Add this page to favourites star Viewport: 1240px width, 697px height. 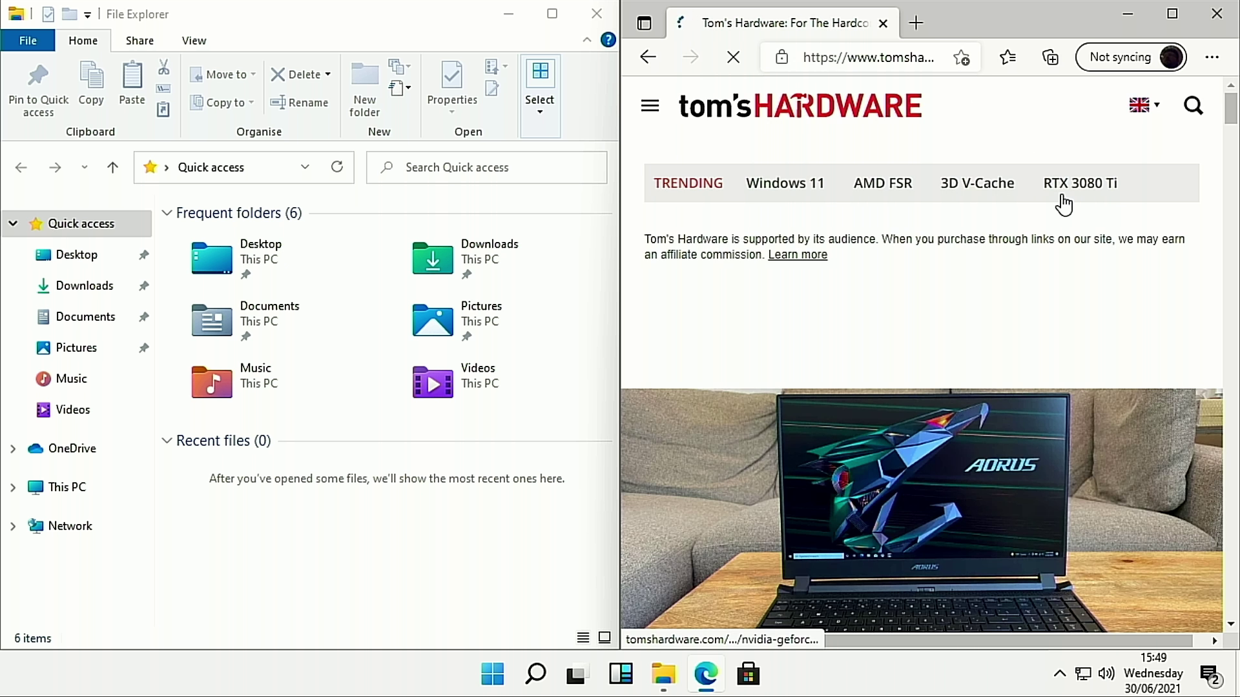coord(961,57)
